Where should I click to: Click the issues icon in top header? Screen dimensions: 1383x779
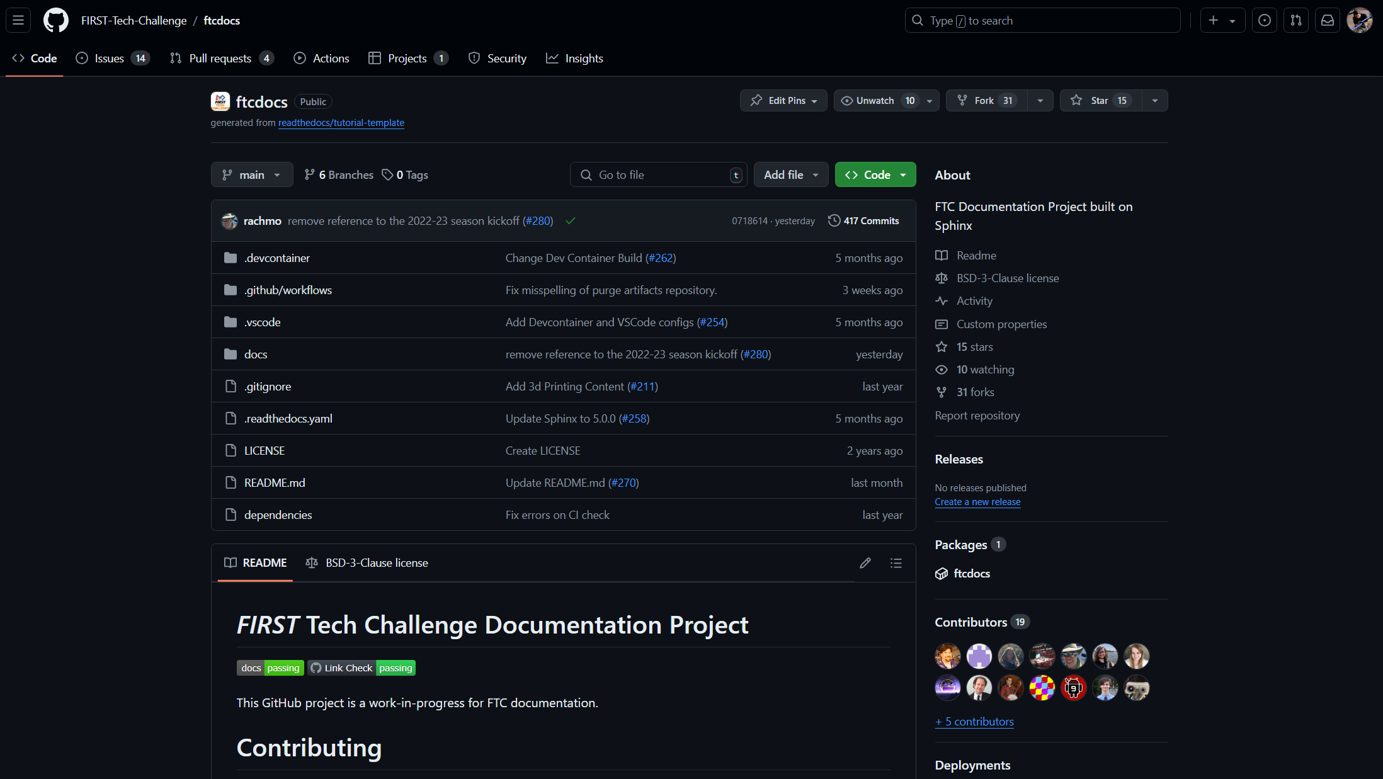point(1264,20)
